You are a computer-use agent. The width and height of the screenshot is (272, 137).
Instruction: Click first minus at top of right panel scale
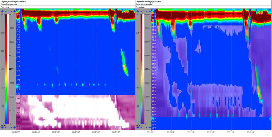click(x=141, y=11)
